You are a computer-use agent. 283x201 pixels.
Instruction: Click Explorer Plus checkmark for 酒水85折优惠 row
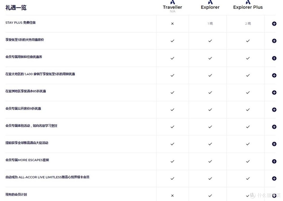pyautogui.click(x=248, y=92)
